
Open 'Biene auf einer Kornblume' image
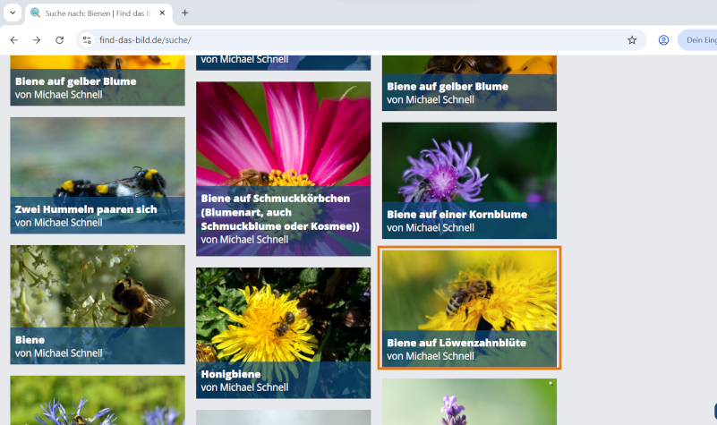(x=469, y=179)
